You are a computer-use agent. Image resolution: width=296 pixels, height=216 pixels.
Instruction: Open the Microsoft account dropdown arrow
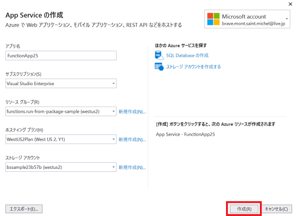287,19
